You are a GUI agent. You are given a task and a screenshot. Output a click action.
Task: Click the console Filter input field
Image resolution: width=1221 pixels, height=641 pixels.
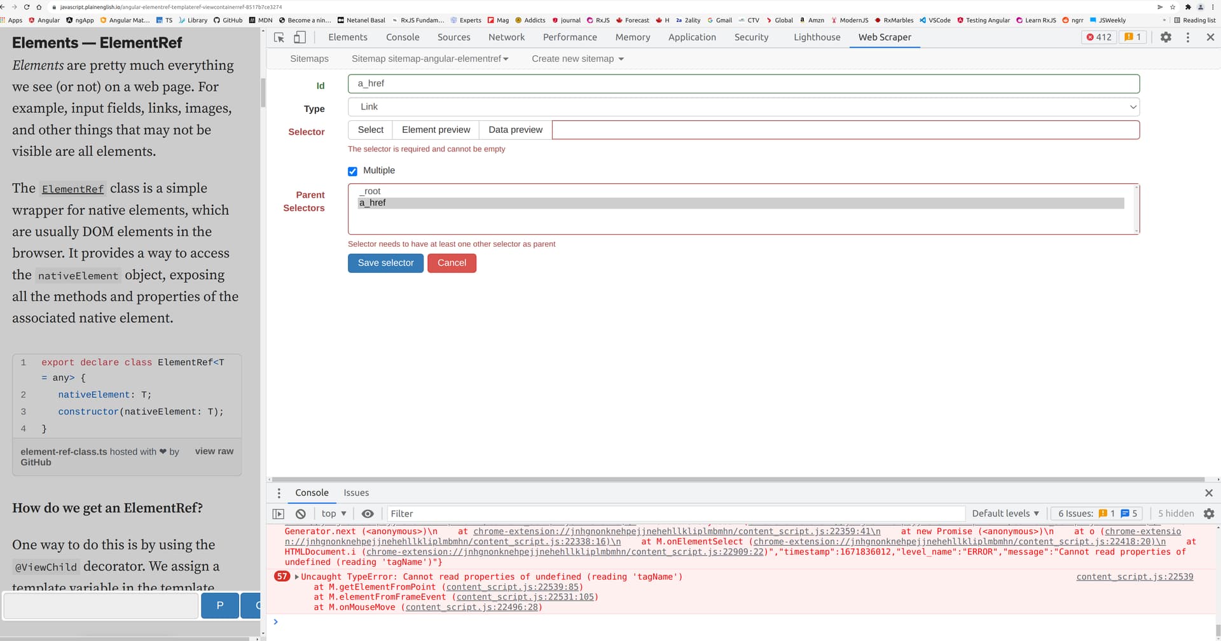674,514
